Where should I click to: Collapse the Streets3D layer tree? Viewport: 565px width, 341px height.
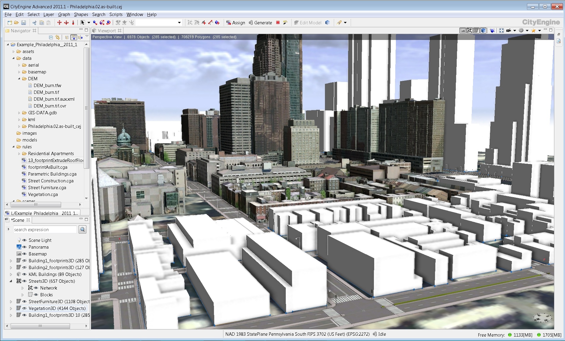11,281
